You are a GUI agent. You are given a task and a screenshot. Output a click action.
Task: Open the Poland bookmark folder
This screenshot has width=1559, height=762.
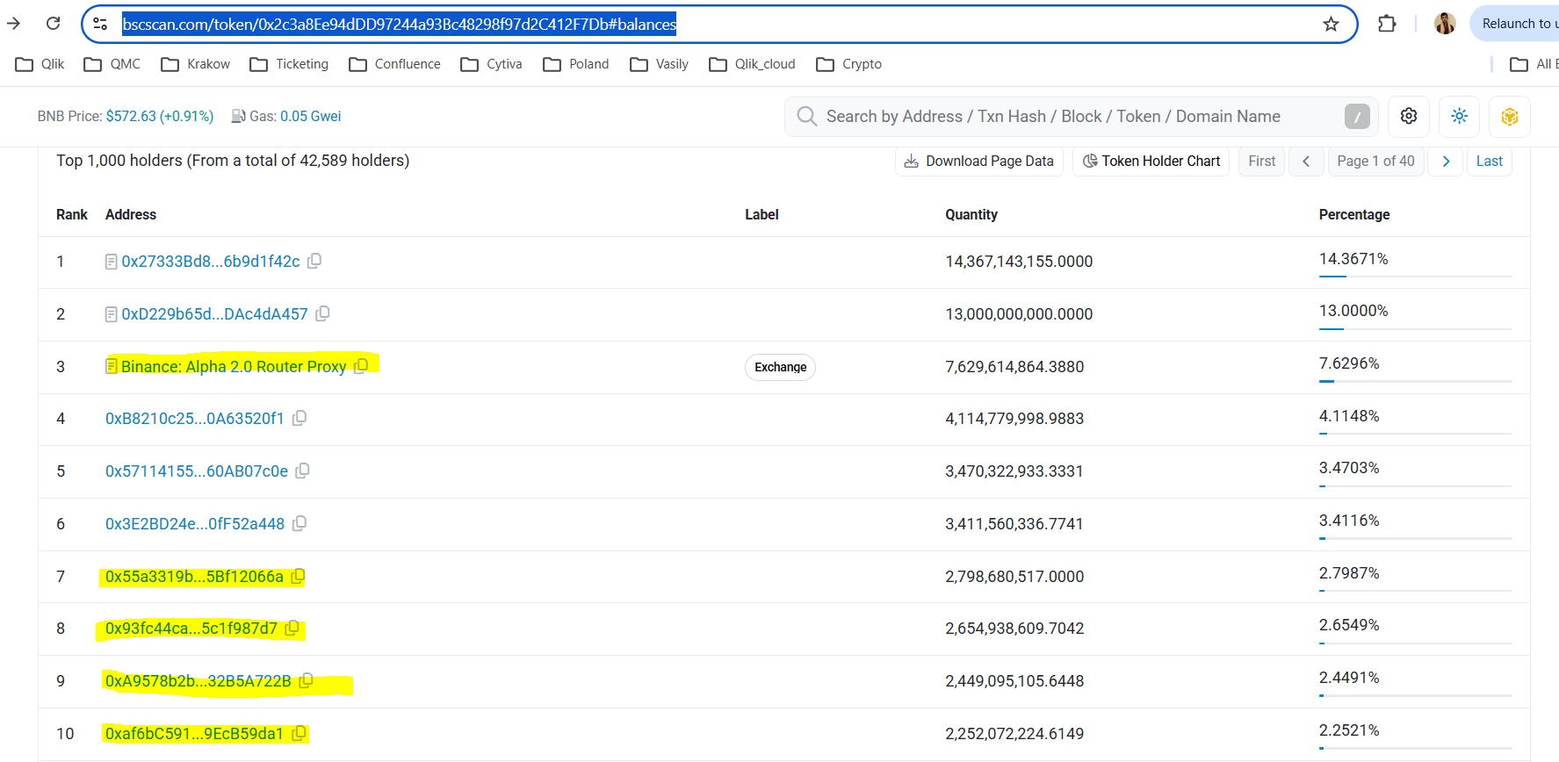coord(576,64)
